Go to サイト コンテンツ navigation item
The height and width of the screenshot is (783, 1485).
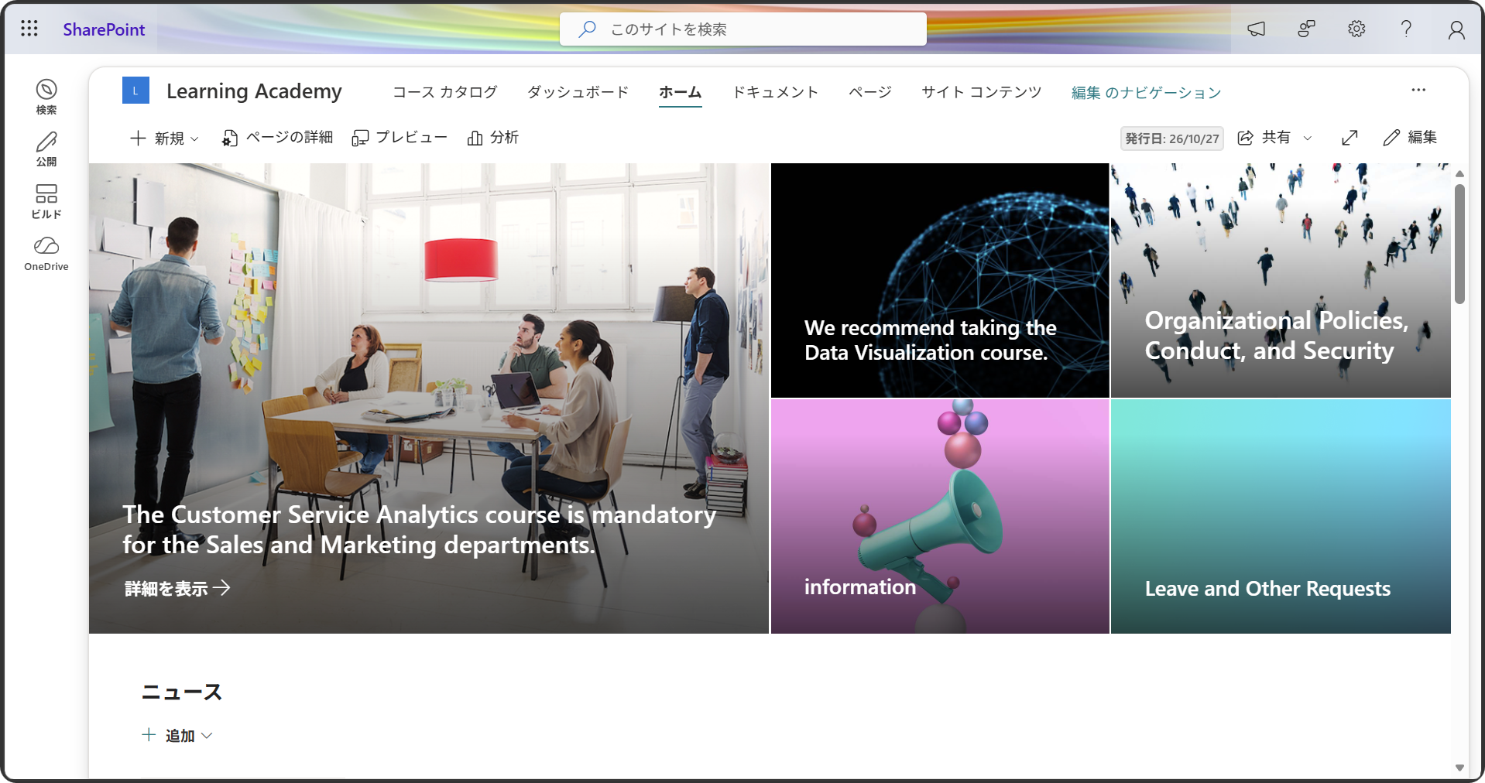click(x=982, y=92)
